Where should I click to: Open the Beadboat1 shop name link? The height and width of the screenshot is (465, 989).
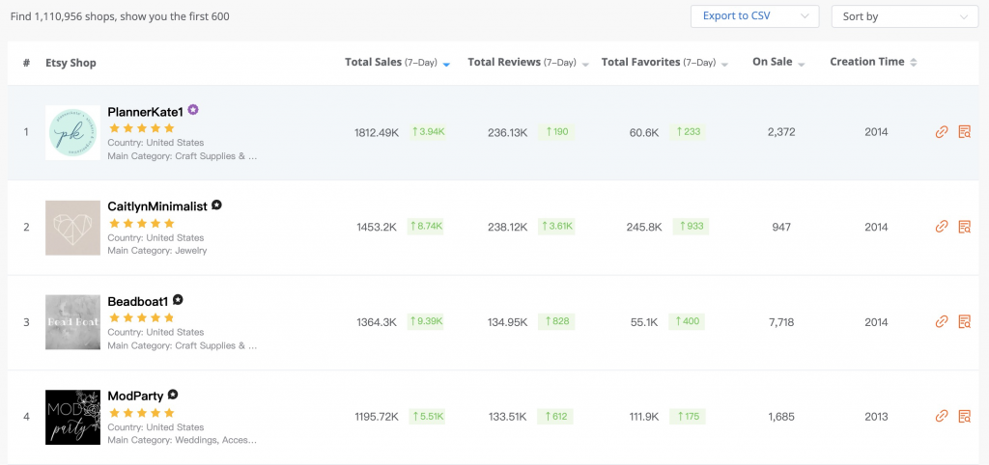tap(138, 301)
